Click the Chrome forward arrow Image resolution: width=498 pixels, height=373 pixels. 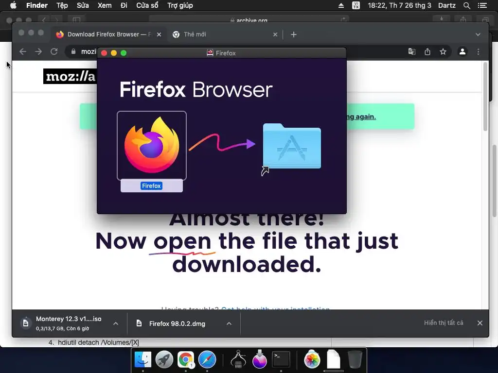click(38, 51)
